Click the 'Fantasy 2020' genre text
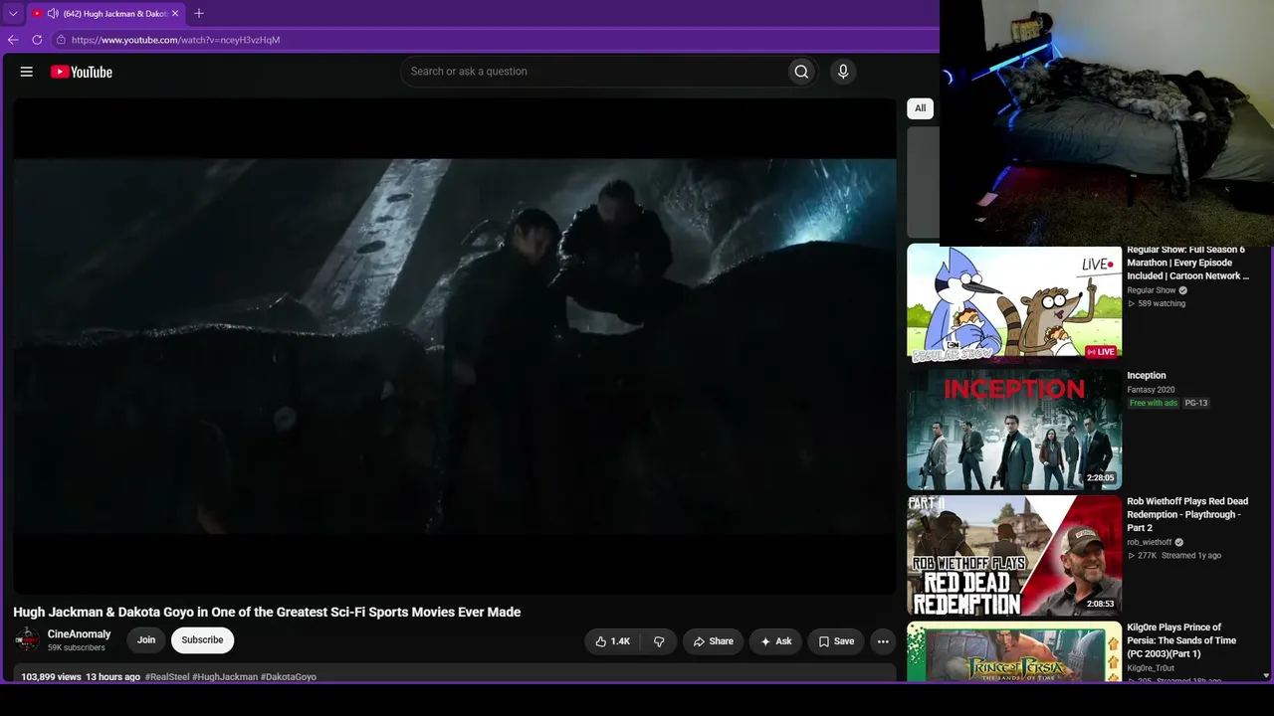1274x716 pixels. tap(1152, 390)
